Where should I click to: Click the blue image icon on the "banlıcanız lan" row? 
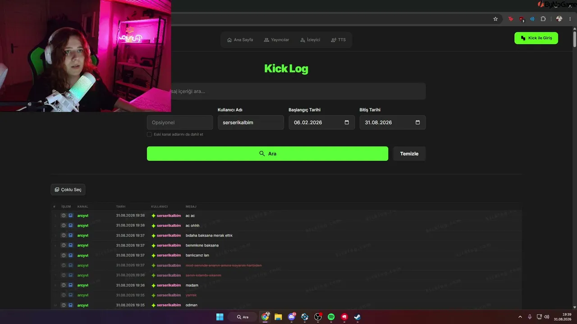tap(70, 255)
